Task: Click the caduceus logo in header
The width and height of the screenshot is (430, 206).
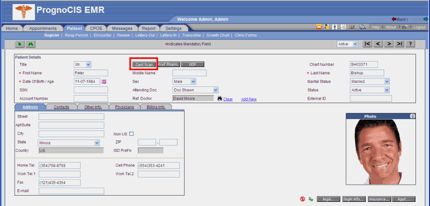Action: tap(24, 12)
